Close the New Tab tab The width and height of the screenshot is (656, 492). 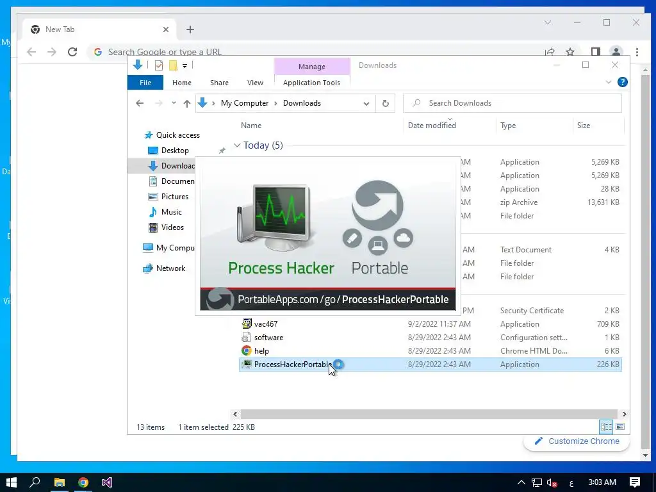tap(166, 29)
